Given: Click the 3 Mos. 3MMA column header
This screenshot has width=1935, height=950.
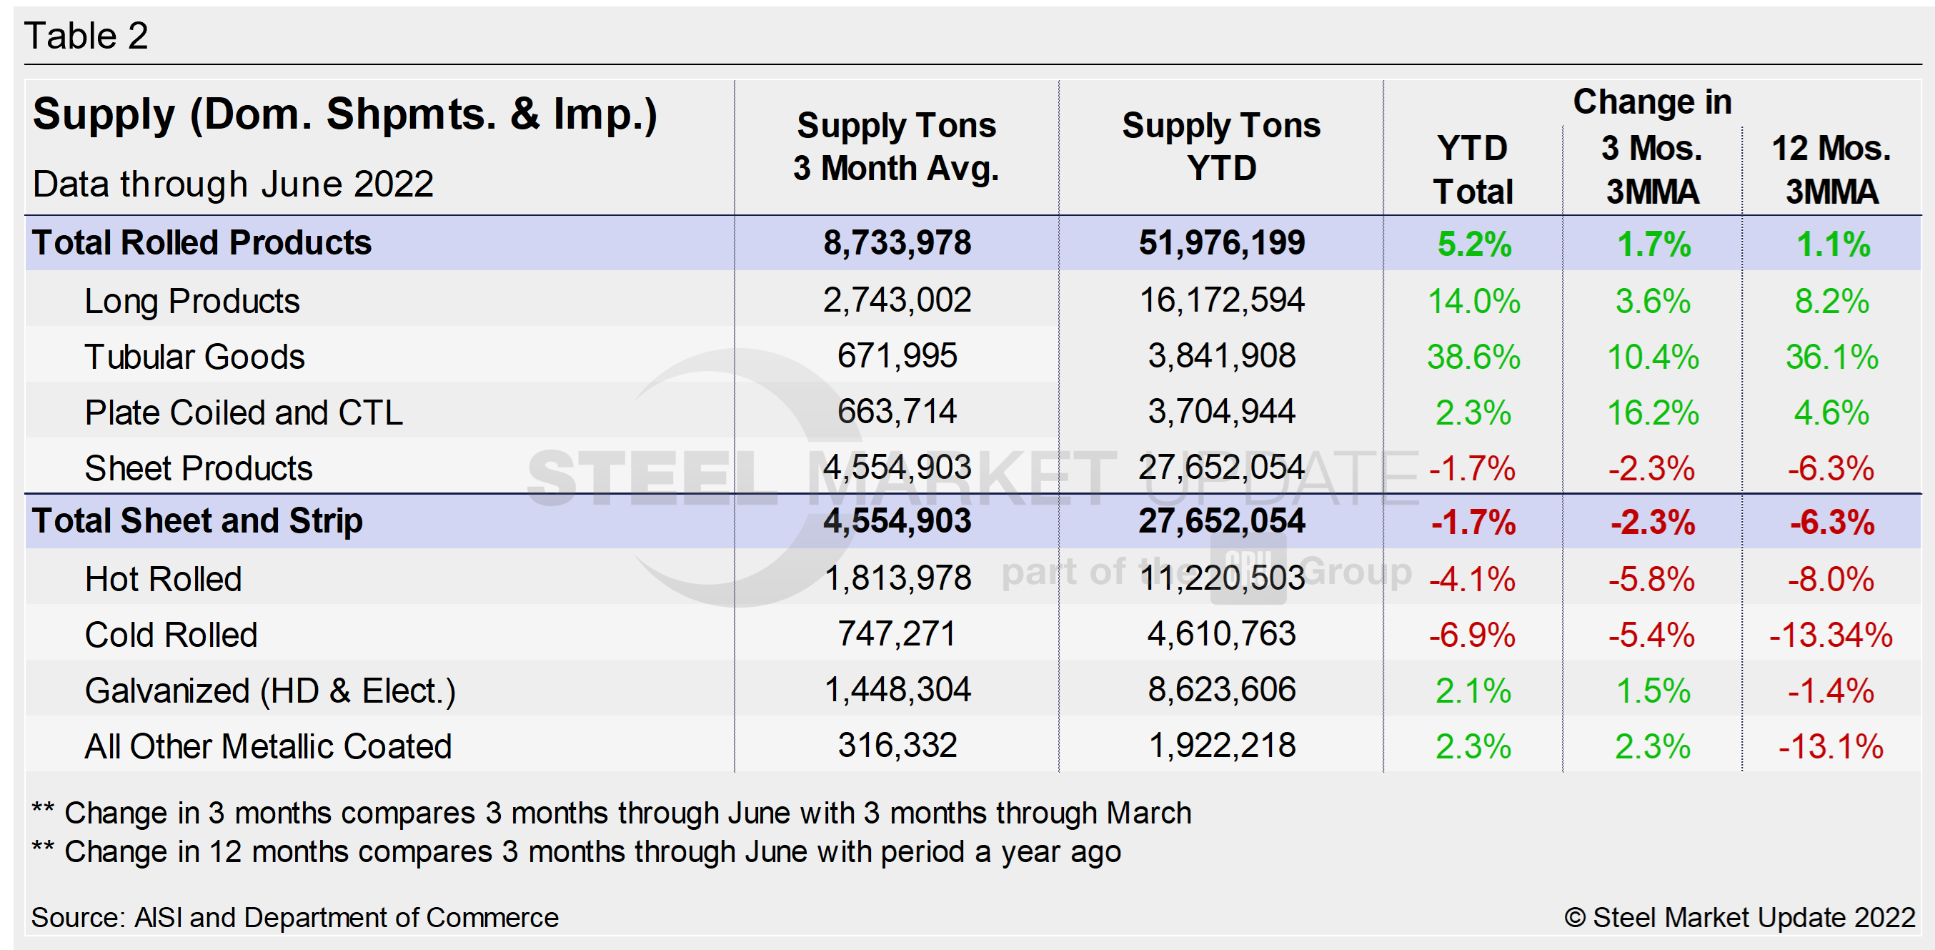Looking at the screenshot, I should (x=1652, y=170).
